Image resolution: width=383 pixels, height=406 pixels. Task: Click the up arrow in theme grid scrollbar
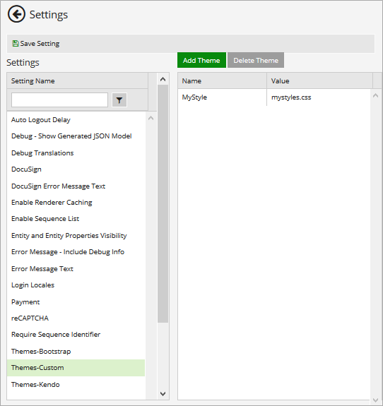[x=375, y=95]
